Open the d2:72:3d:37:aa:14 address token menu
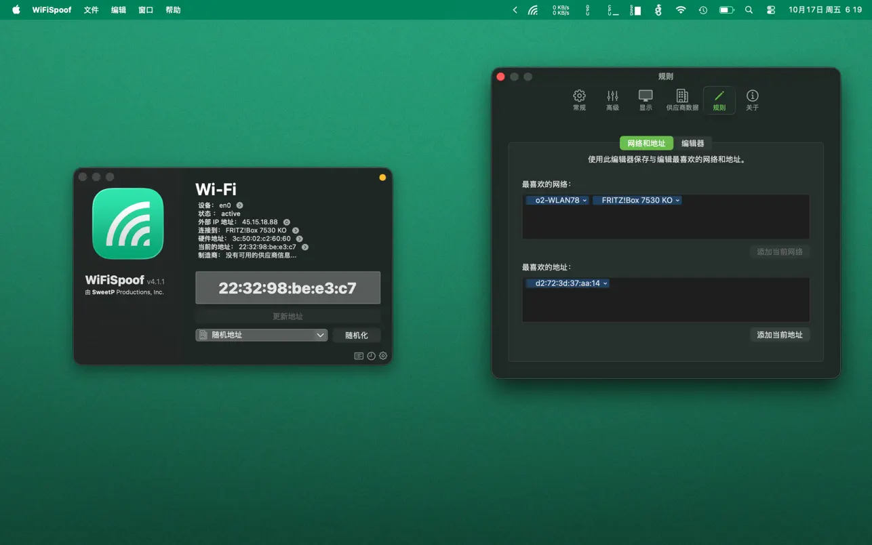This screenshot has width=872, height=545. [x=605, y=283]
